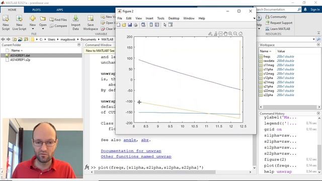Click Browse for folder icon in address bar

click(20, 39)
